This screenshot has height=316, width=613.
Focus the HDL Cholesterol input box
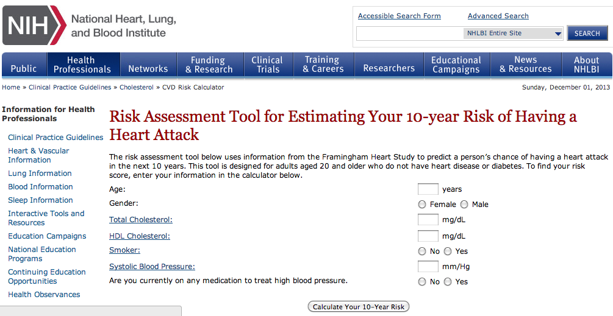click(428, 236)
